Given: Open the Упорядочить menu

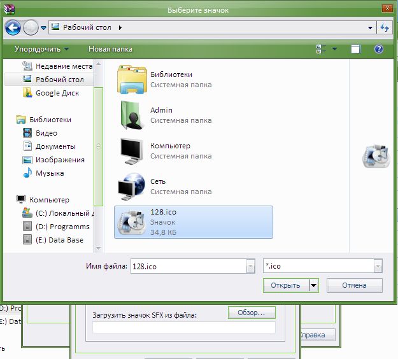Looking at the screenshot, I should pos(41,49).
